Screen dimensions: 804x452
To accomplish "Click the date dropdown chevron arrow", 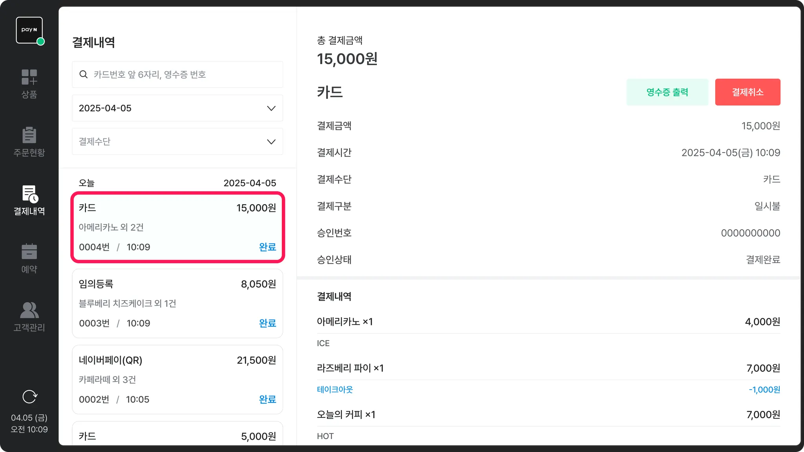I will (x=271, y=108).
